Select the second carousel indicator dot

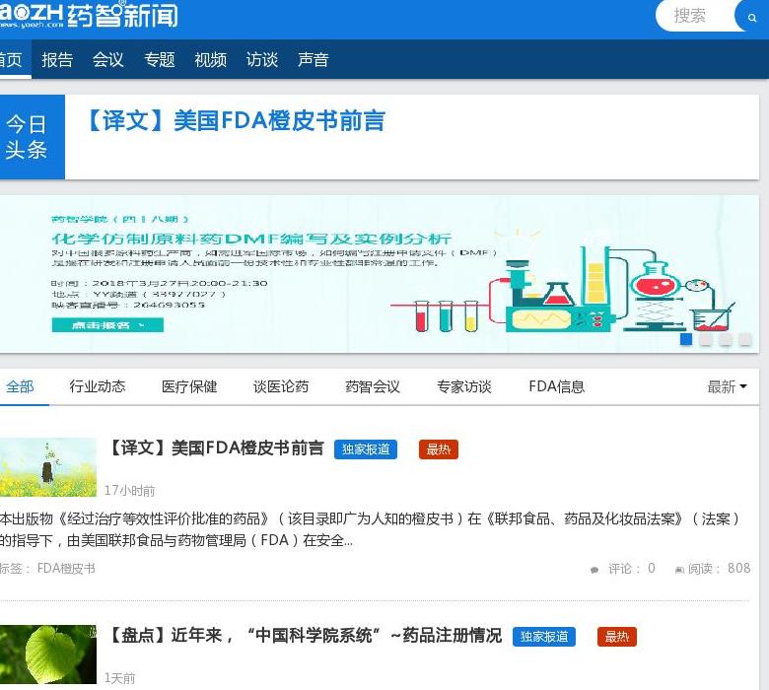706,339
